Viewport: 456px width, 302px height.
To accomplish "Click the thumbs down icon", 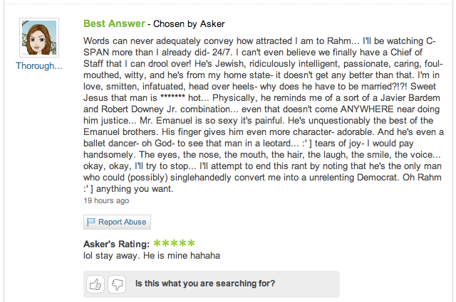I will coord(118,284).
